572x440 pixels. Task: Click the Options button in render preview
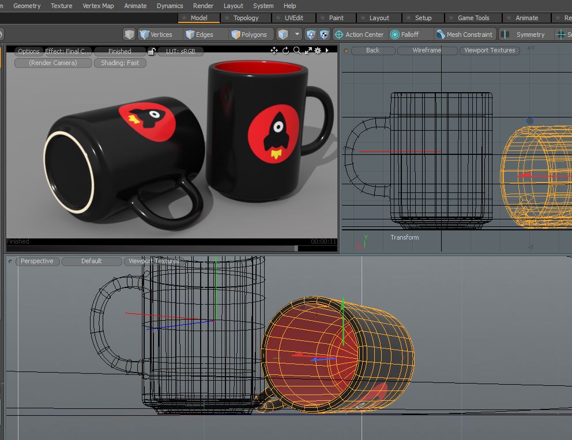(x=29, y=51)
